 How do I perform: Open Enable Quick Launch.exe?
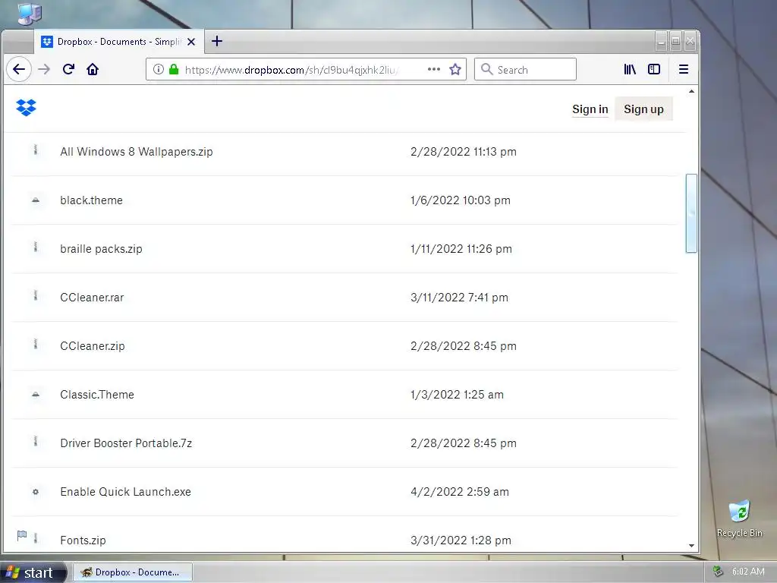(x=125, y=492)
